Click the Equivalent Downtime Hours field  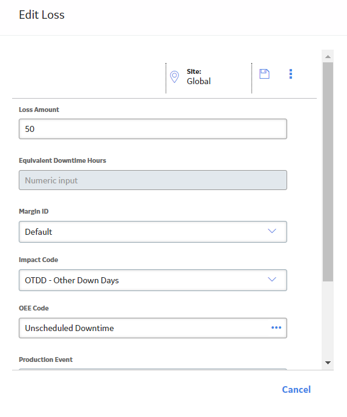pos(153,180)
